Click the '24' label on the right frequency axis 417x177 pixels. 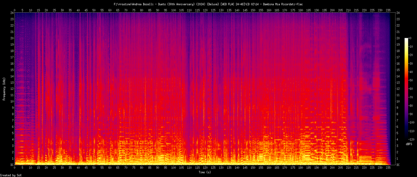pyautogui.click(x=398, y=13)
